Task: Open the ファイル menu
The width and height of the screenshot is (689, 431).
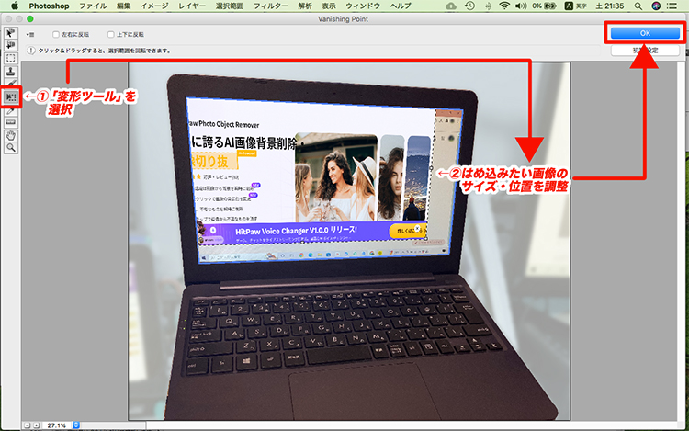Action: (x=93, y=6)
